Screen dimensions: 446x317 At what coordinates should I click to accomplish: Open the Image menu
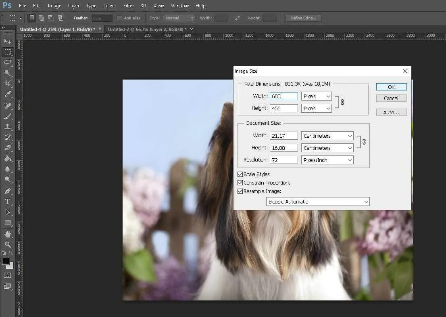coord(54,6)
